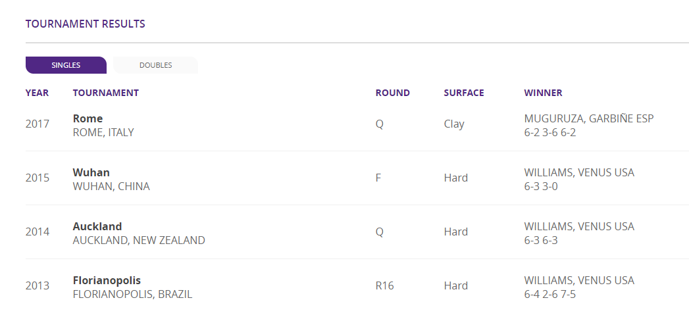Select Williams, Venus USA in Auckland row
Viewport: 689px width, 321px height.
tap(579, 226)
